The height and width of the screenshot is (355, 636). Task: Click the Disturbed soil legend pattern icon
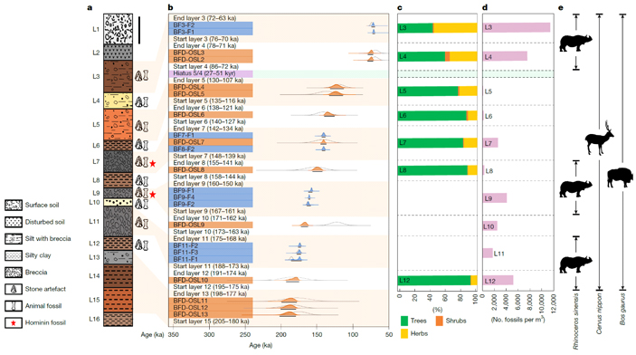point(14,222)
